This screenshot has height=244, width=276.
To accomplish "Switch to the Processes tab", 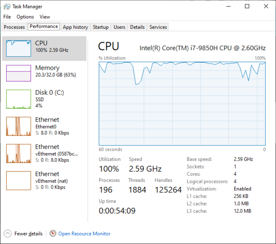I will [x=14, y=27].
